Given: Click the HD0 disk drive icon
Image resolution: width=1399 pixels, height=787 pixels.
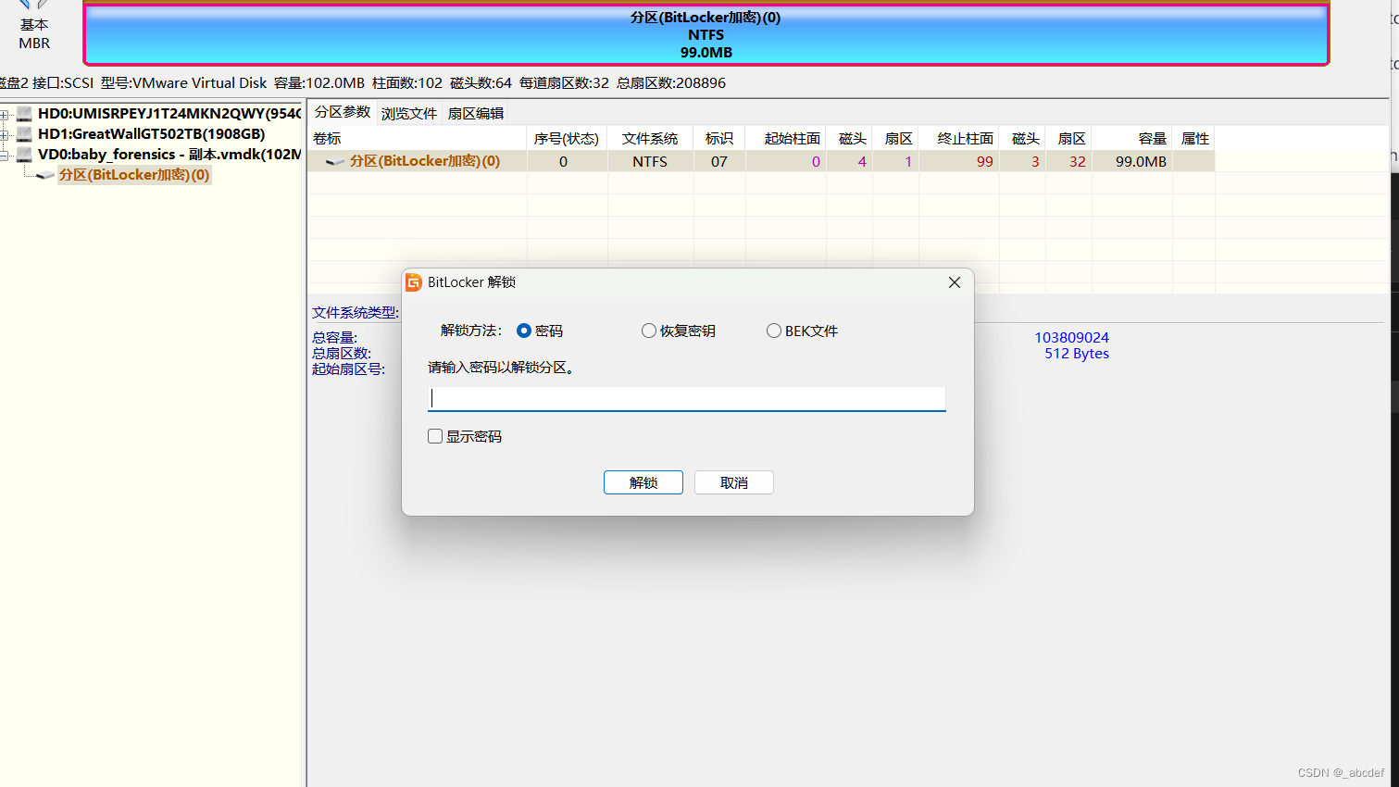Looking at the screenshot, I should click(24, 114).
